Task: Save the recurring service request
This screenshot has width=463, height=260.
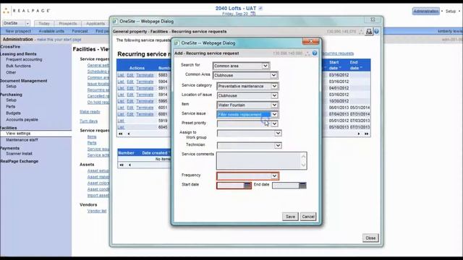Action: (290, 217)
